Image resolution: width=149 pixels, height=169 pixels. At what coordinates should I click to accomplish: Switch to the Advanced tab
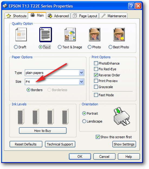coord(58,16)
